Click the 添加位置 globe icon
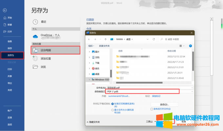Viewport: 223px width, 131px height. point(35,59)
